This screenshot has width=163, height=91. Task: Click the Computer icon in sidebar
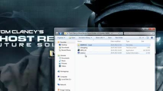click(59, 77)
